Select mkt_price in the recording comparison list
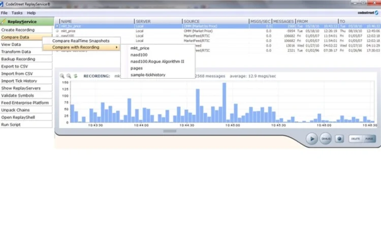The image size is (381, 235). pos(140,48)
